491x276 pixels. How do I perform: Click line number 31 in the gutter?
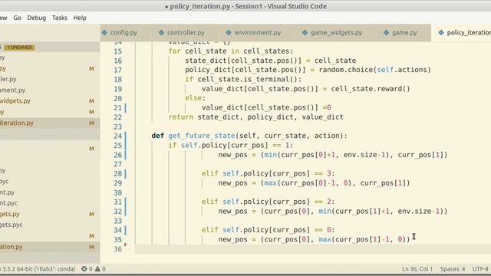pyautogui.click(x=117, y=202)
